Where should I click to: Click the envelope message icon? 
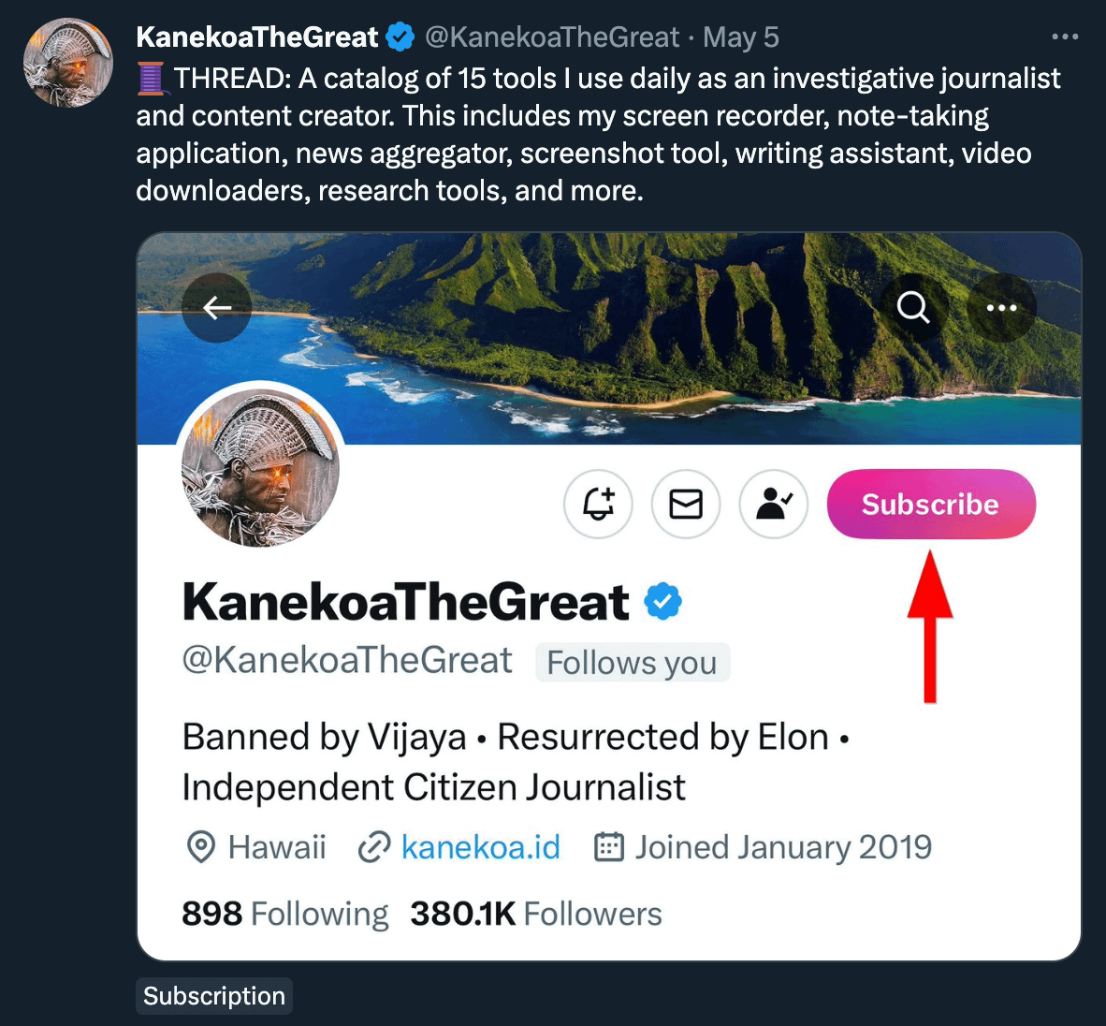point(686,505)
